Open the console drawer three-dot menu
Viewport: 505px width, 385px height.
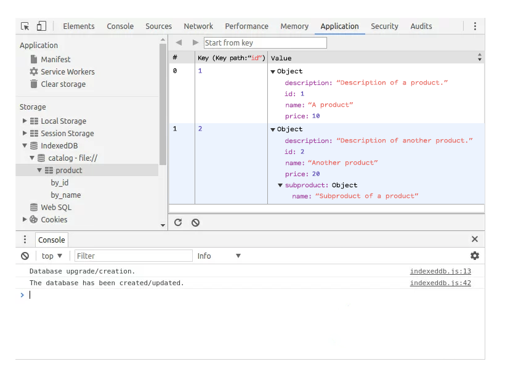tap(25, 240)
